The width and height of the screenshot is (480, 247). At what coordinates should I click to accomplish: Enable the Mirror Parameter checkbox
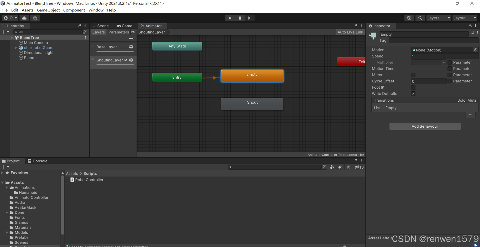click(x=449, y=75)
